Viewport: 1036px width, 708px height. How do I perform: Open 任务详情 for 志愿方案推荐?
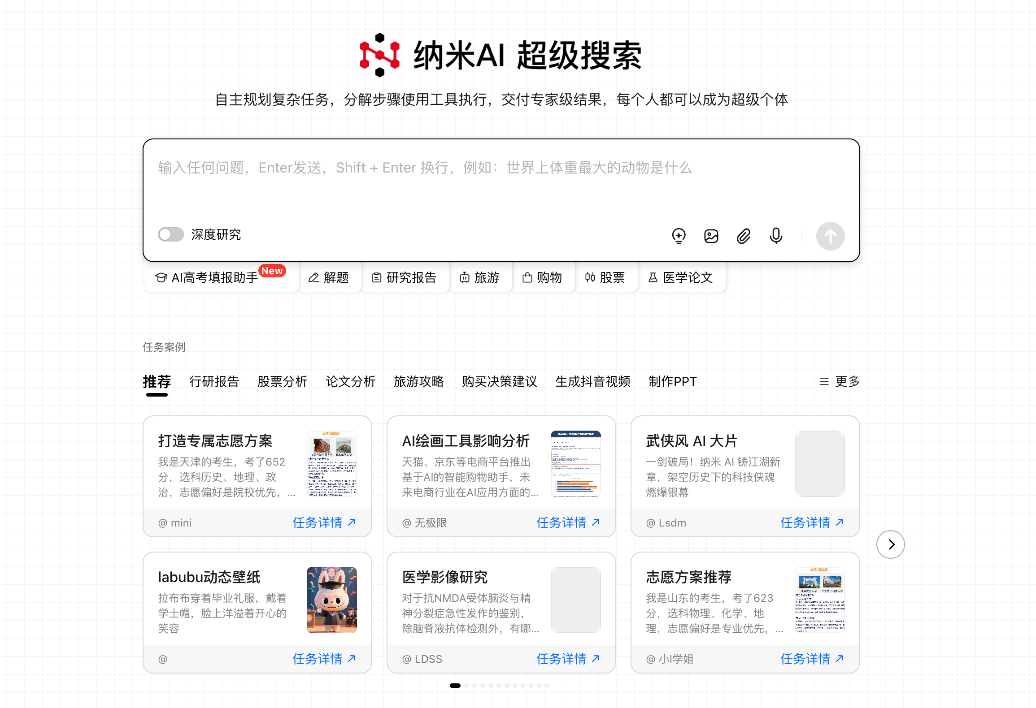click(812, 659)
